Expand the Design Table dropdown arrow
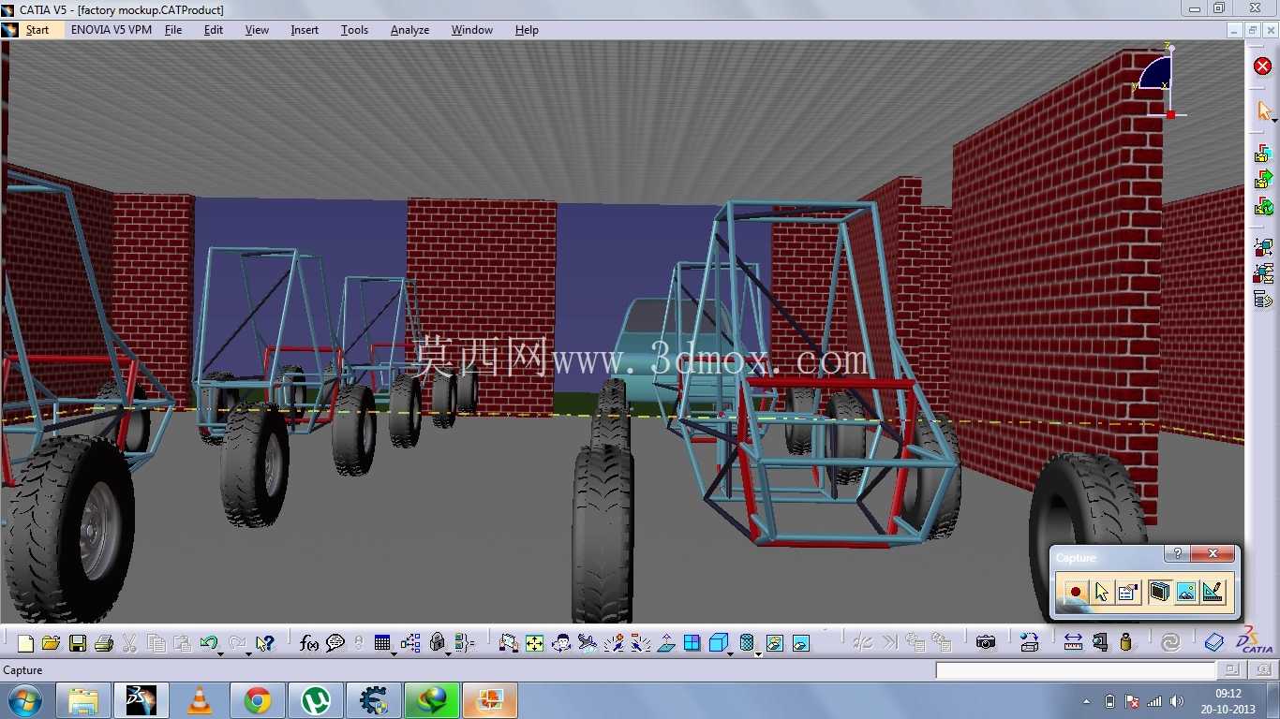This screenshot has height=719, width=1280. coord(394,653)
